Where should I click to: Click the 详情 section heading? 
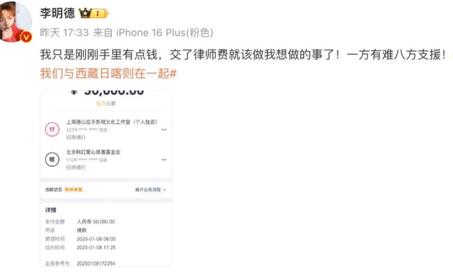coord(51,210)
